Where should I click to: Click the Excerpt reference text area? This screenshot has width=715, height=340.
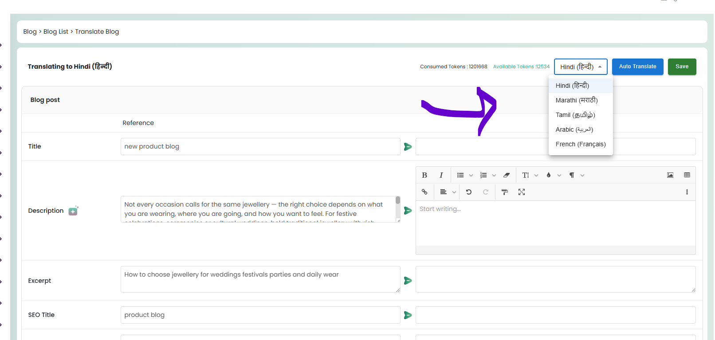tap(260, 279)
